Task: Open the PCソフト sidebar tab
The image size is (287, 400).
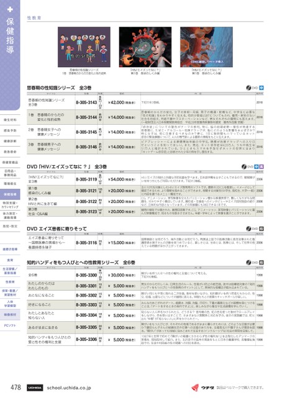Action: click(10, 325)
